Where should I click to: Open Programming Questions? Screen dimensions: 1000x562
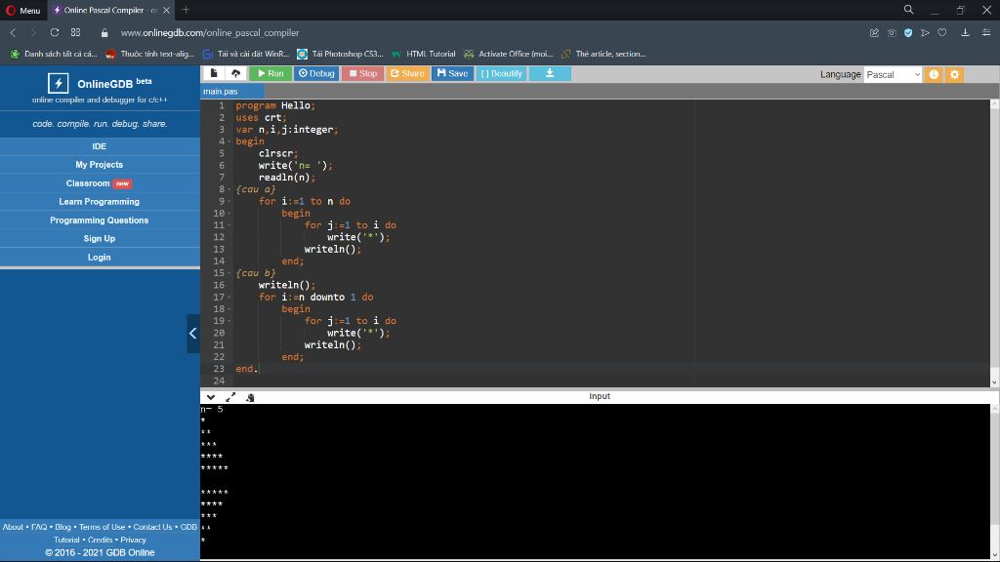tap(100, 220)
